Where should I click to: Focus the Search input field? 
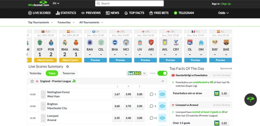coord(129,3)
